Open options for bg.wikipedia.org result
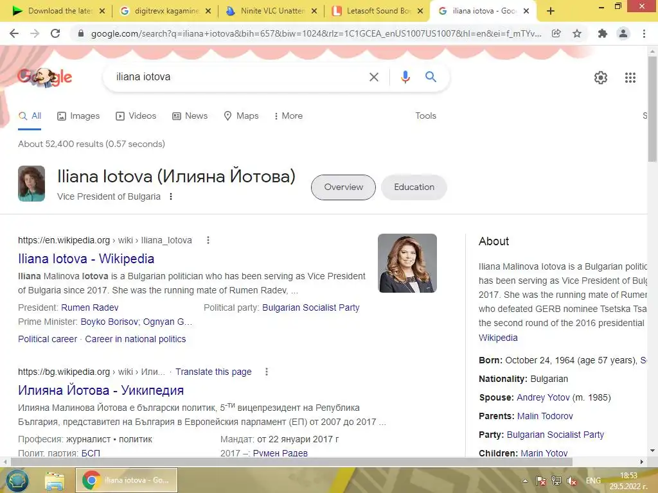 point(267,372)
